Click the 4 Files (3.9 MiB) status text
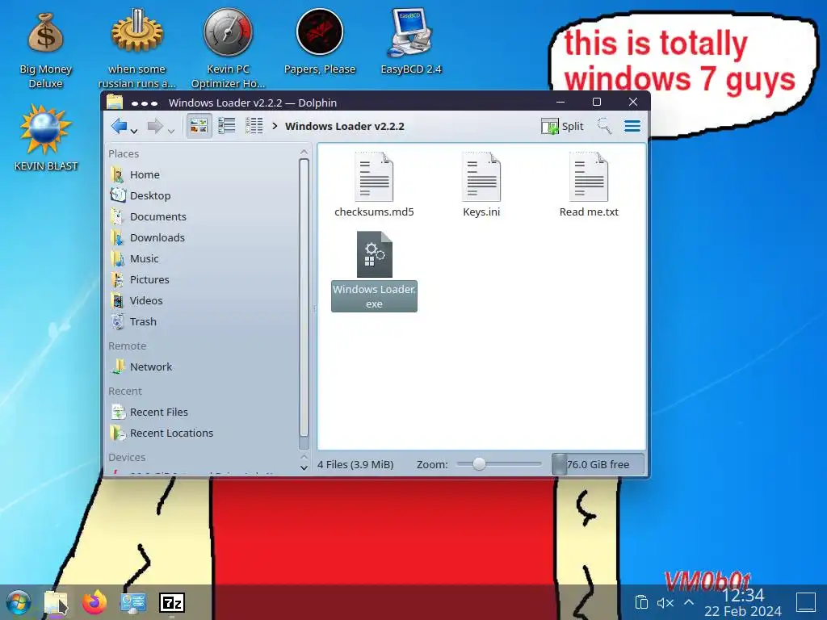 tap(355, 464)
